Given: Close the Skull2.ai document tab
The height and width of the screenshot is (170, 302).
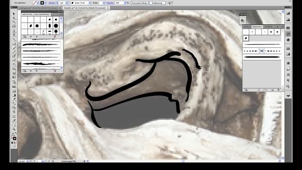Looking at the screenshot, I should (108, 8).
